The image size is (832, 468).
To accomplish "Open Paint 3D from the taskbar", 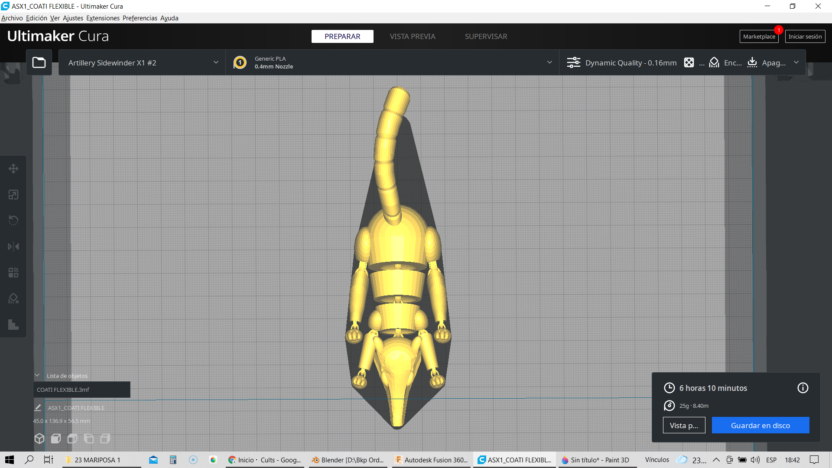I will point(595,460).
